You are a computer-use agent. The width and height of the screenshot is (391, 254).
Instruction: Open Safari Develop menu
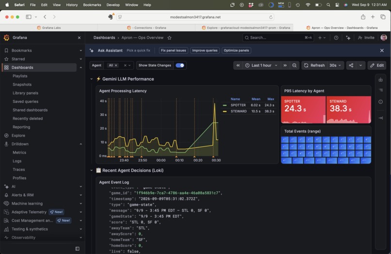(113, 5)
